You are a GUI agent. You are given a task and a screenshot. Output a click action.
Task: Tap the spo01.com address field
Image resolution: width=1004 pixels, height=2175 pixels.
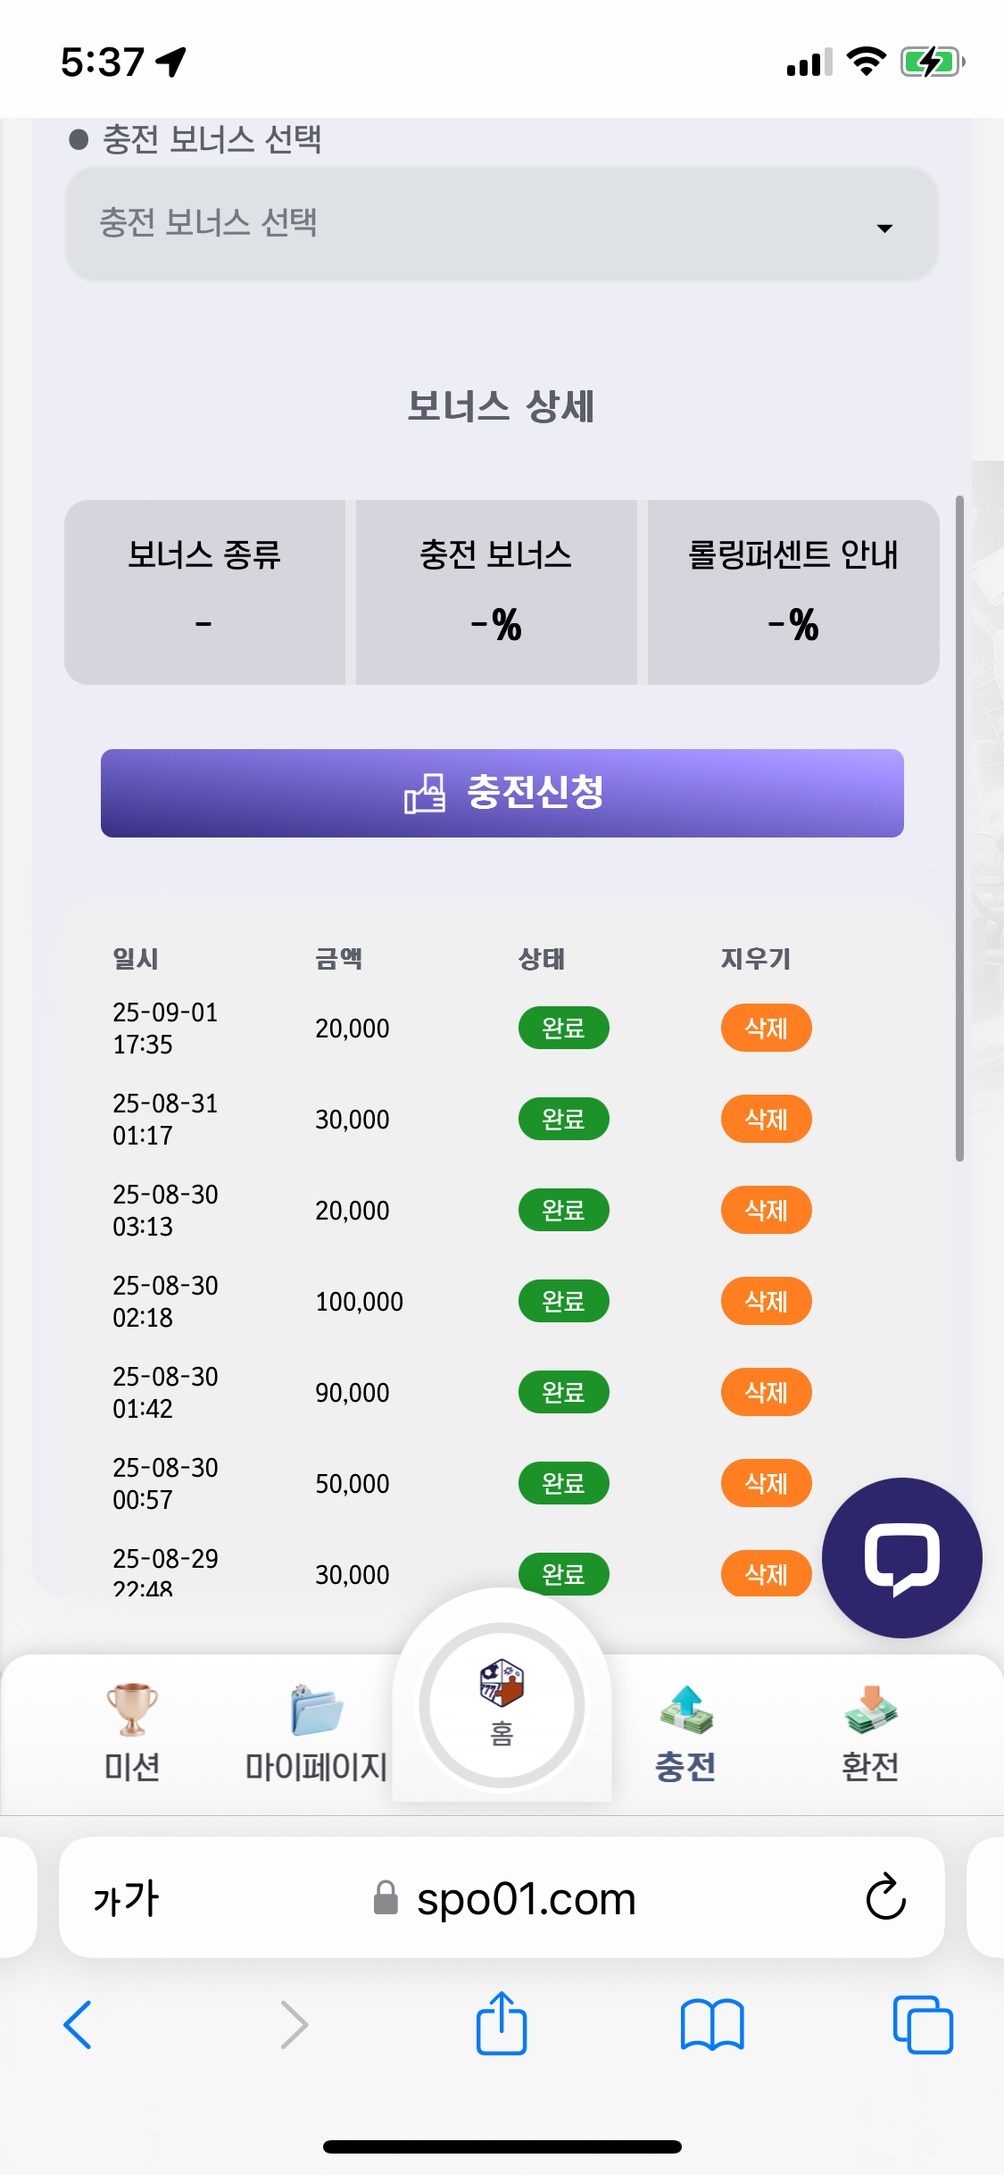(x=525, y=1899)
